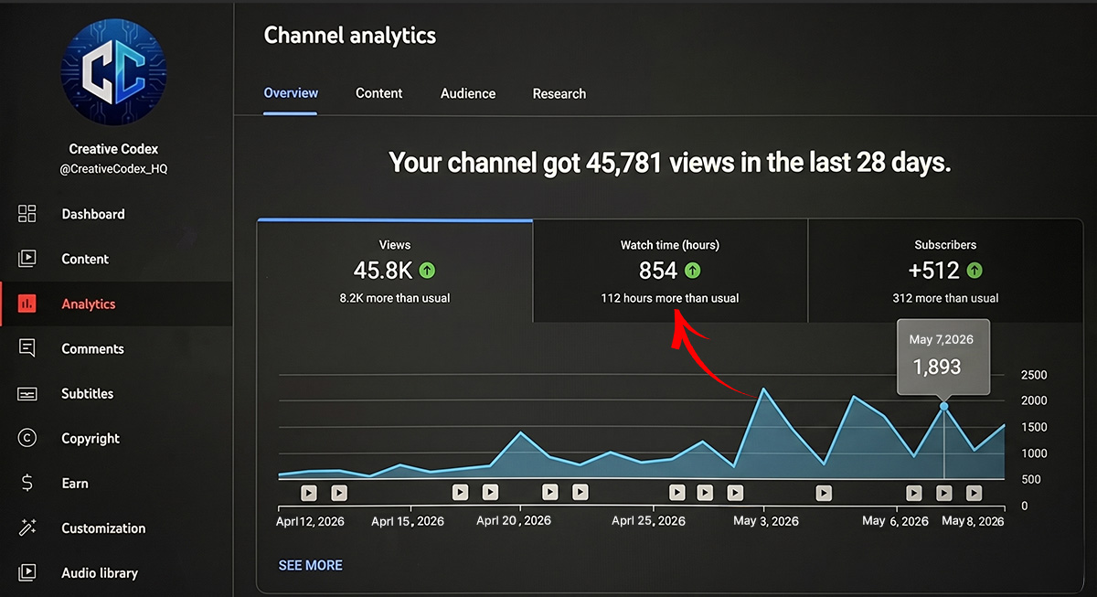Open the Dashboard grid icon in sidebar
The image size is (1097, 597).
(27, 214)
